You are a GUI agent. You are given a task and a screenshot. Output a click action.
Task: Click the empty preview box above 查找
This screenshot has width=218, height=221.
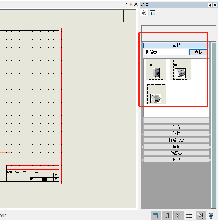point(179,33)
